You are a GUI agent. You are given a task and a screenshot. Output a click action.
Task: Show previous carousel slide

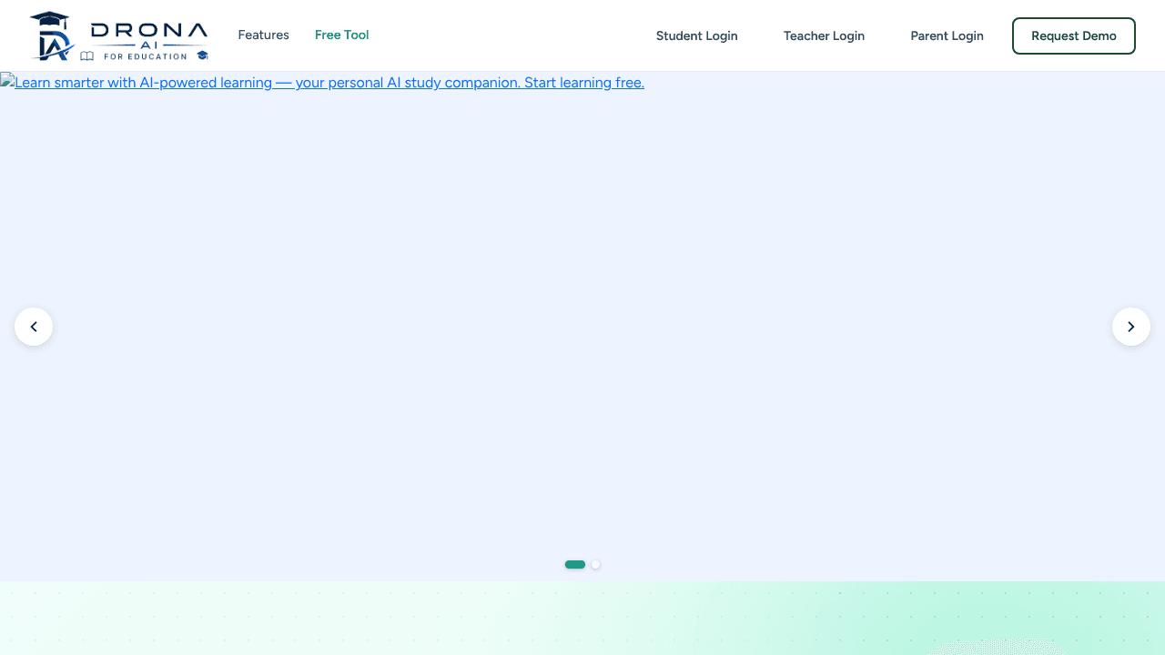point(34,327)
